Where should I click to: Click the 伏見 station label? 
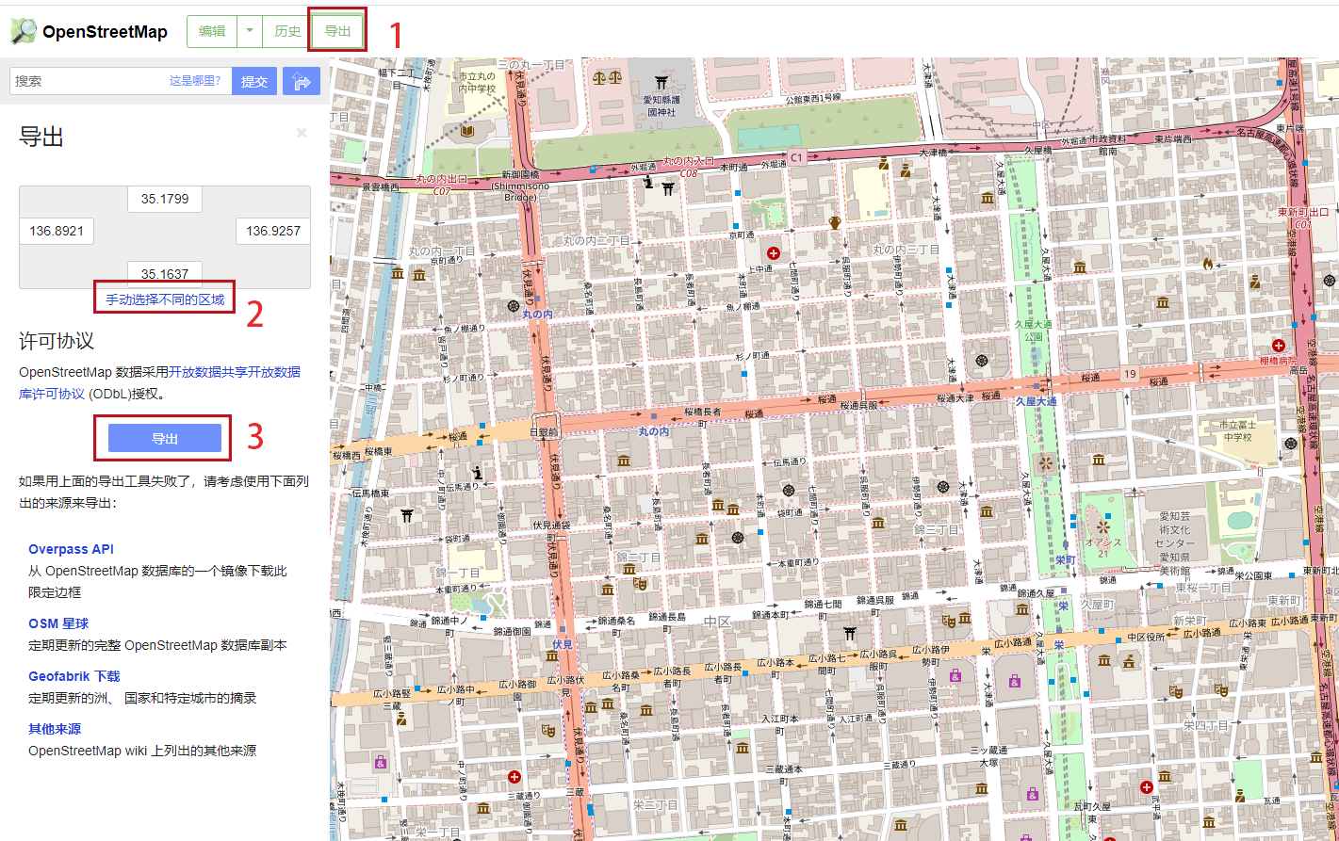563,644
